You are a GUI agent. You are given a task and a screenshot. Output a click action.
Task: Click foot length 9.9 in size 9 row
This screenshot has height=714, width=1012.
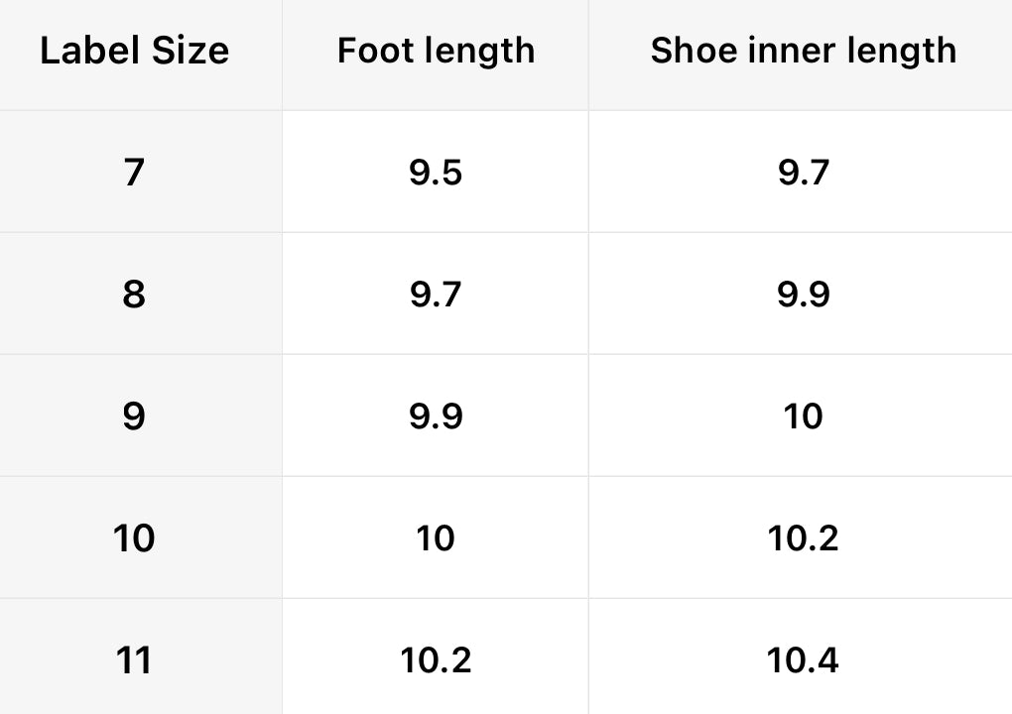click(436, 416)
